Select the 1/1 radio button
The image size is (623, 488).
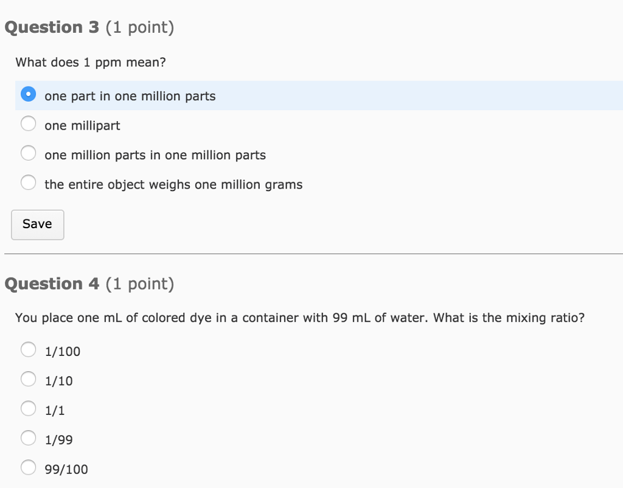28,408
